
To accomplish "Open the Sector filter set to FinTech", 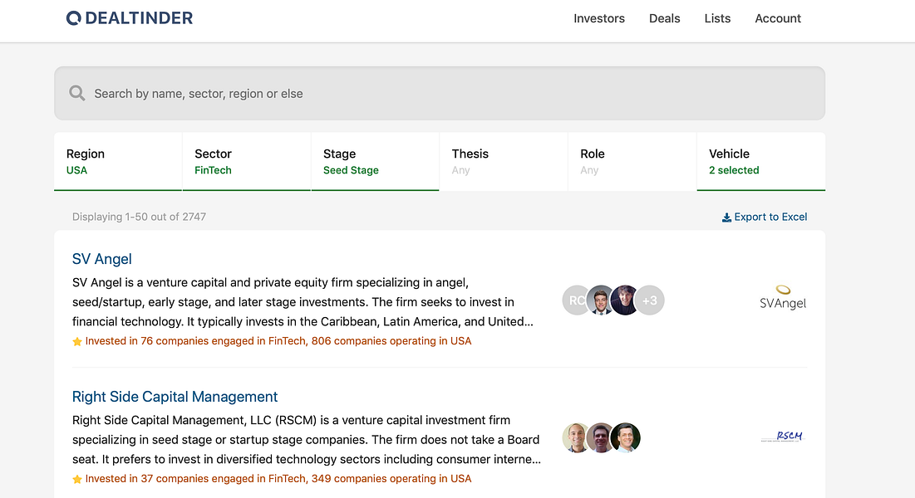I will [x=246, y=162].
